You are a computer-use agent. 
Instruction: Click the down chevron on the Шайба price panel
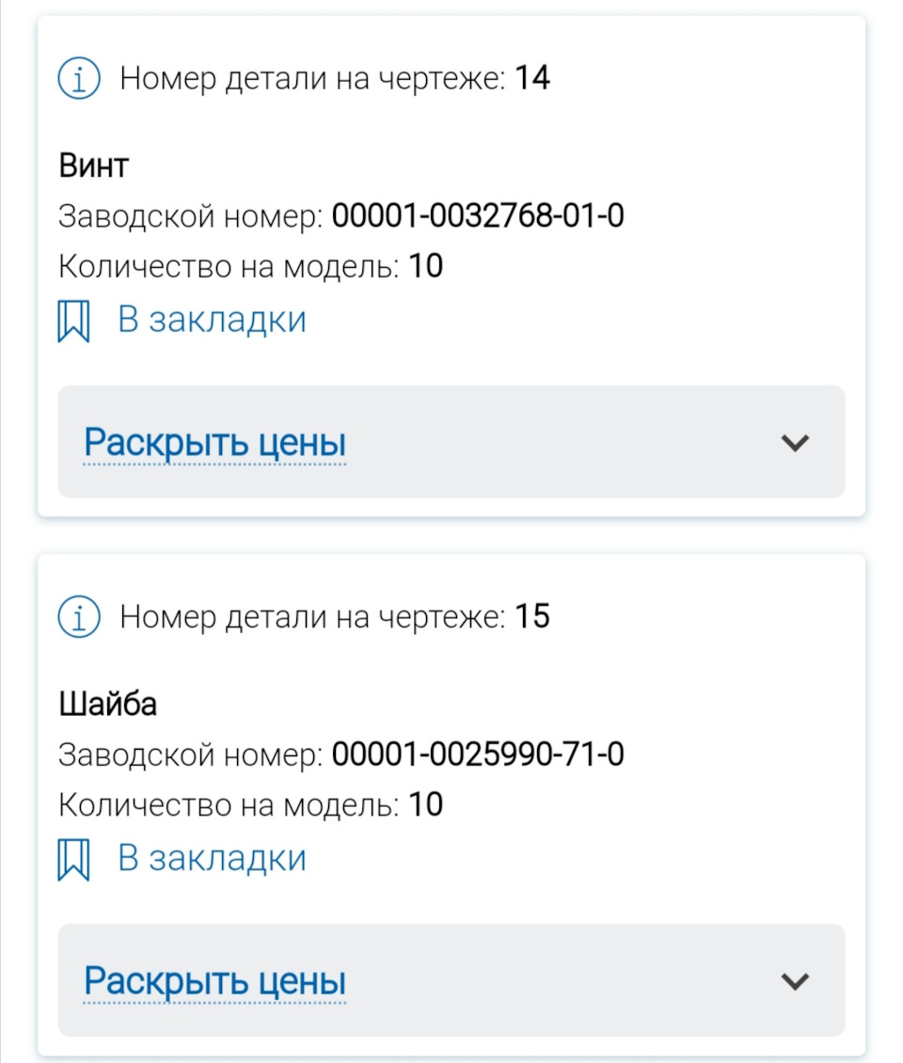793,981
